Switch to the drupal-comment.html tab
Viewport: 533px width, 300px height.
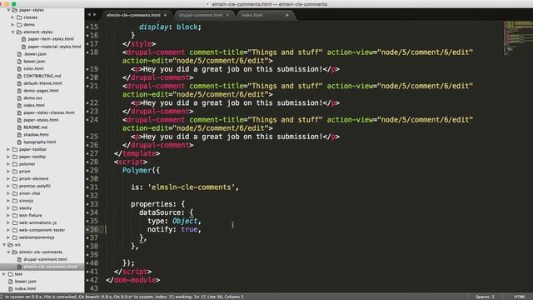pyautogui.click(x=201, y=15)
